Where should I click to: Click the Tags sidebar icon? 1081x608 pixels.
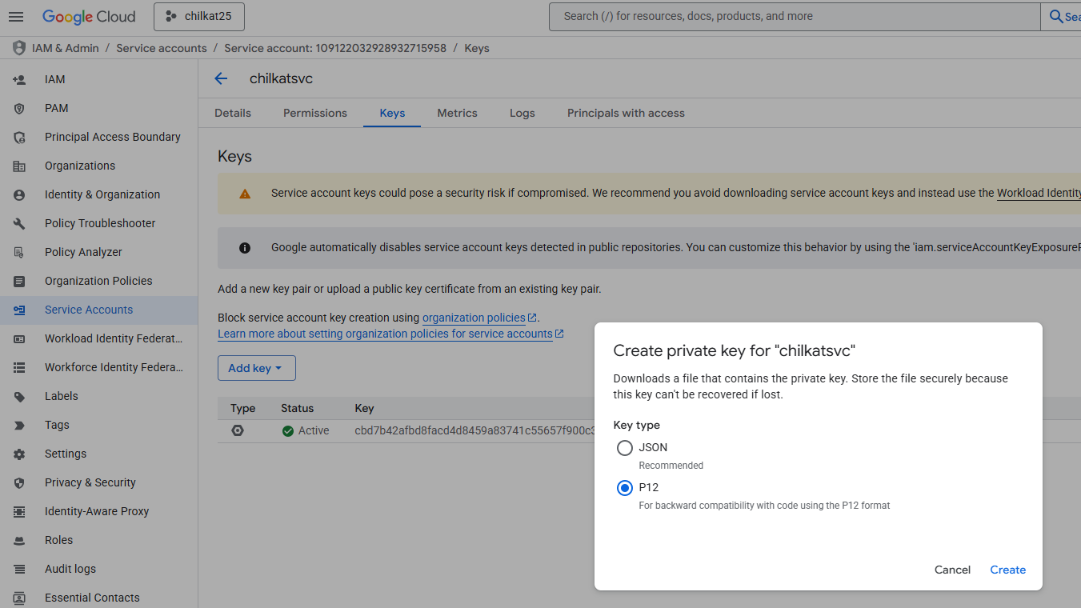pos(19,425)
